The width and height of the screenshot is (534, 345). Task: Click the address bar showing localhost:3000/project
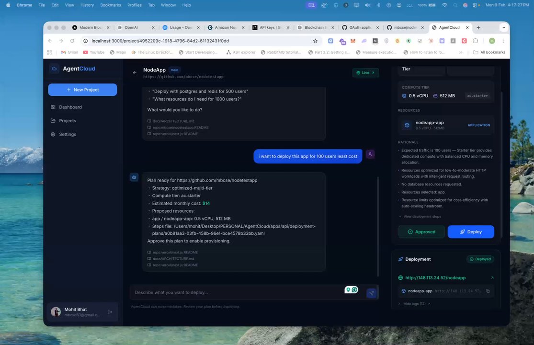pyautogui.click(x=201, y=41)
